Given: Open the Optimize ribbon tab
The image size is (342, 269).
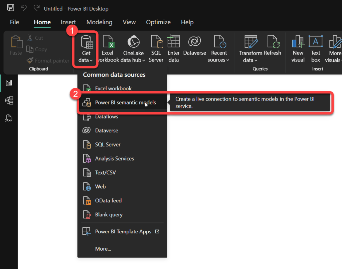Looking at the screenshot, I should point(158,22).
